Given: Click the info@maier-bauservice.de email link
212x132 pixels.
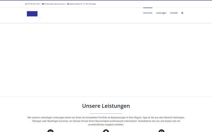Looking at the screenshot, I should click(54, 4).
